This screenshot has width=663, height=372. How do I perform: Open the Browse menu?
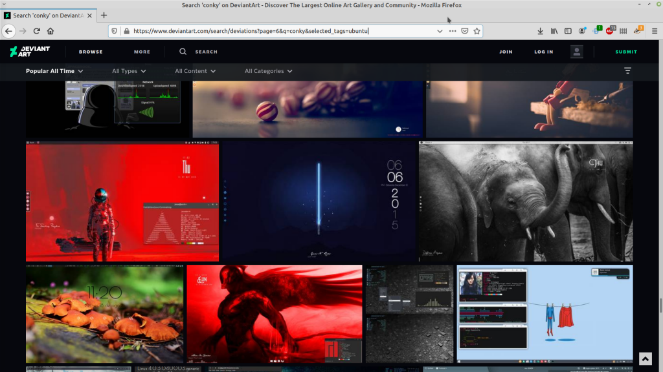tap(91, 52)
